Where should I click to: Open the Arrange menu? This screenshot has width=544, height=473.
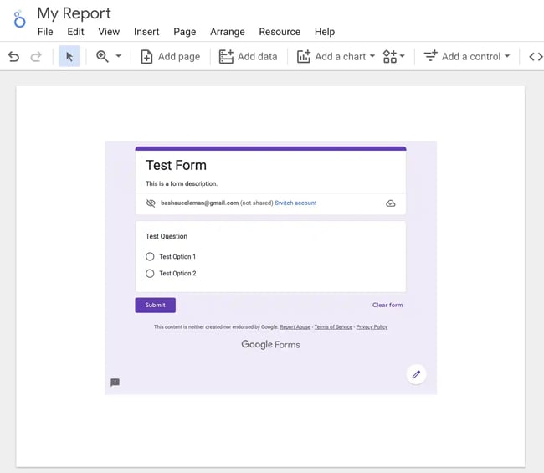(228, 32)
